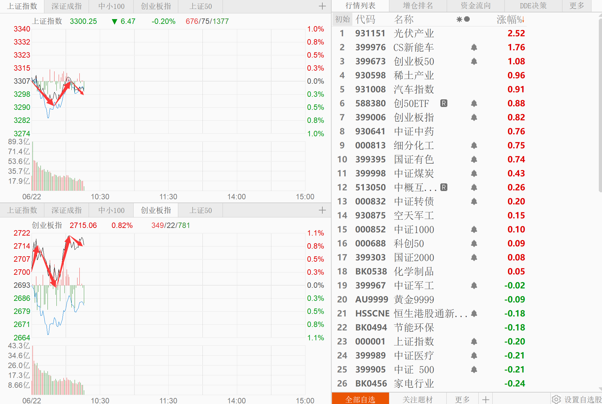Add an index tab with the upper chart's plus icon
This screenshot has width=602, height=404.
pyautogui.click(x=322, y=6)
